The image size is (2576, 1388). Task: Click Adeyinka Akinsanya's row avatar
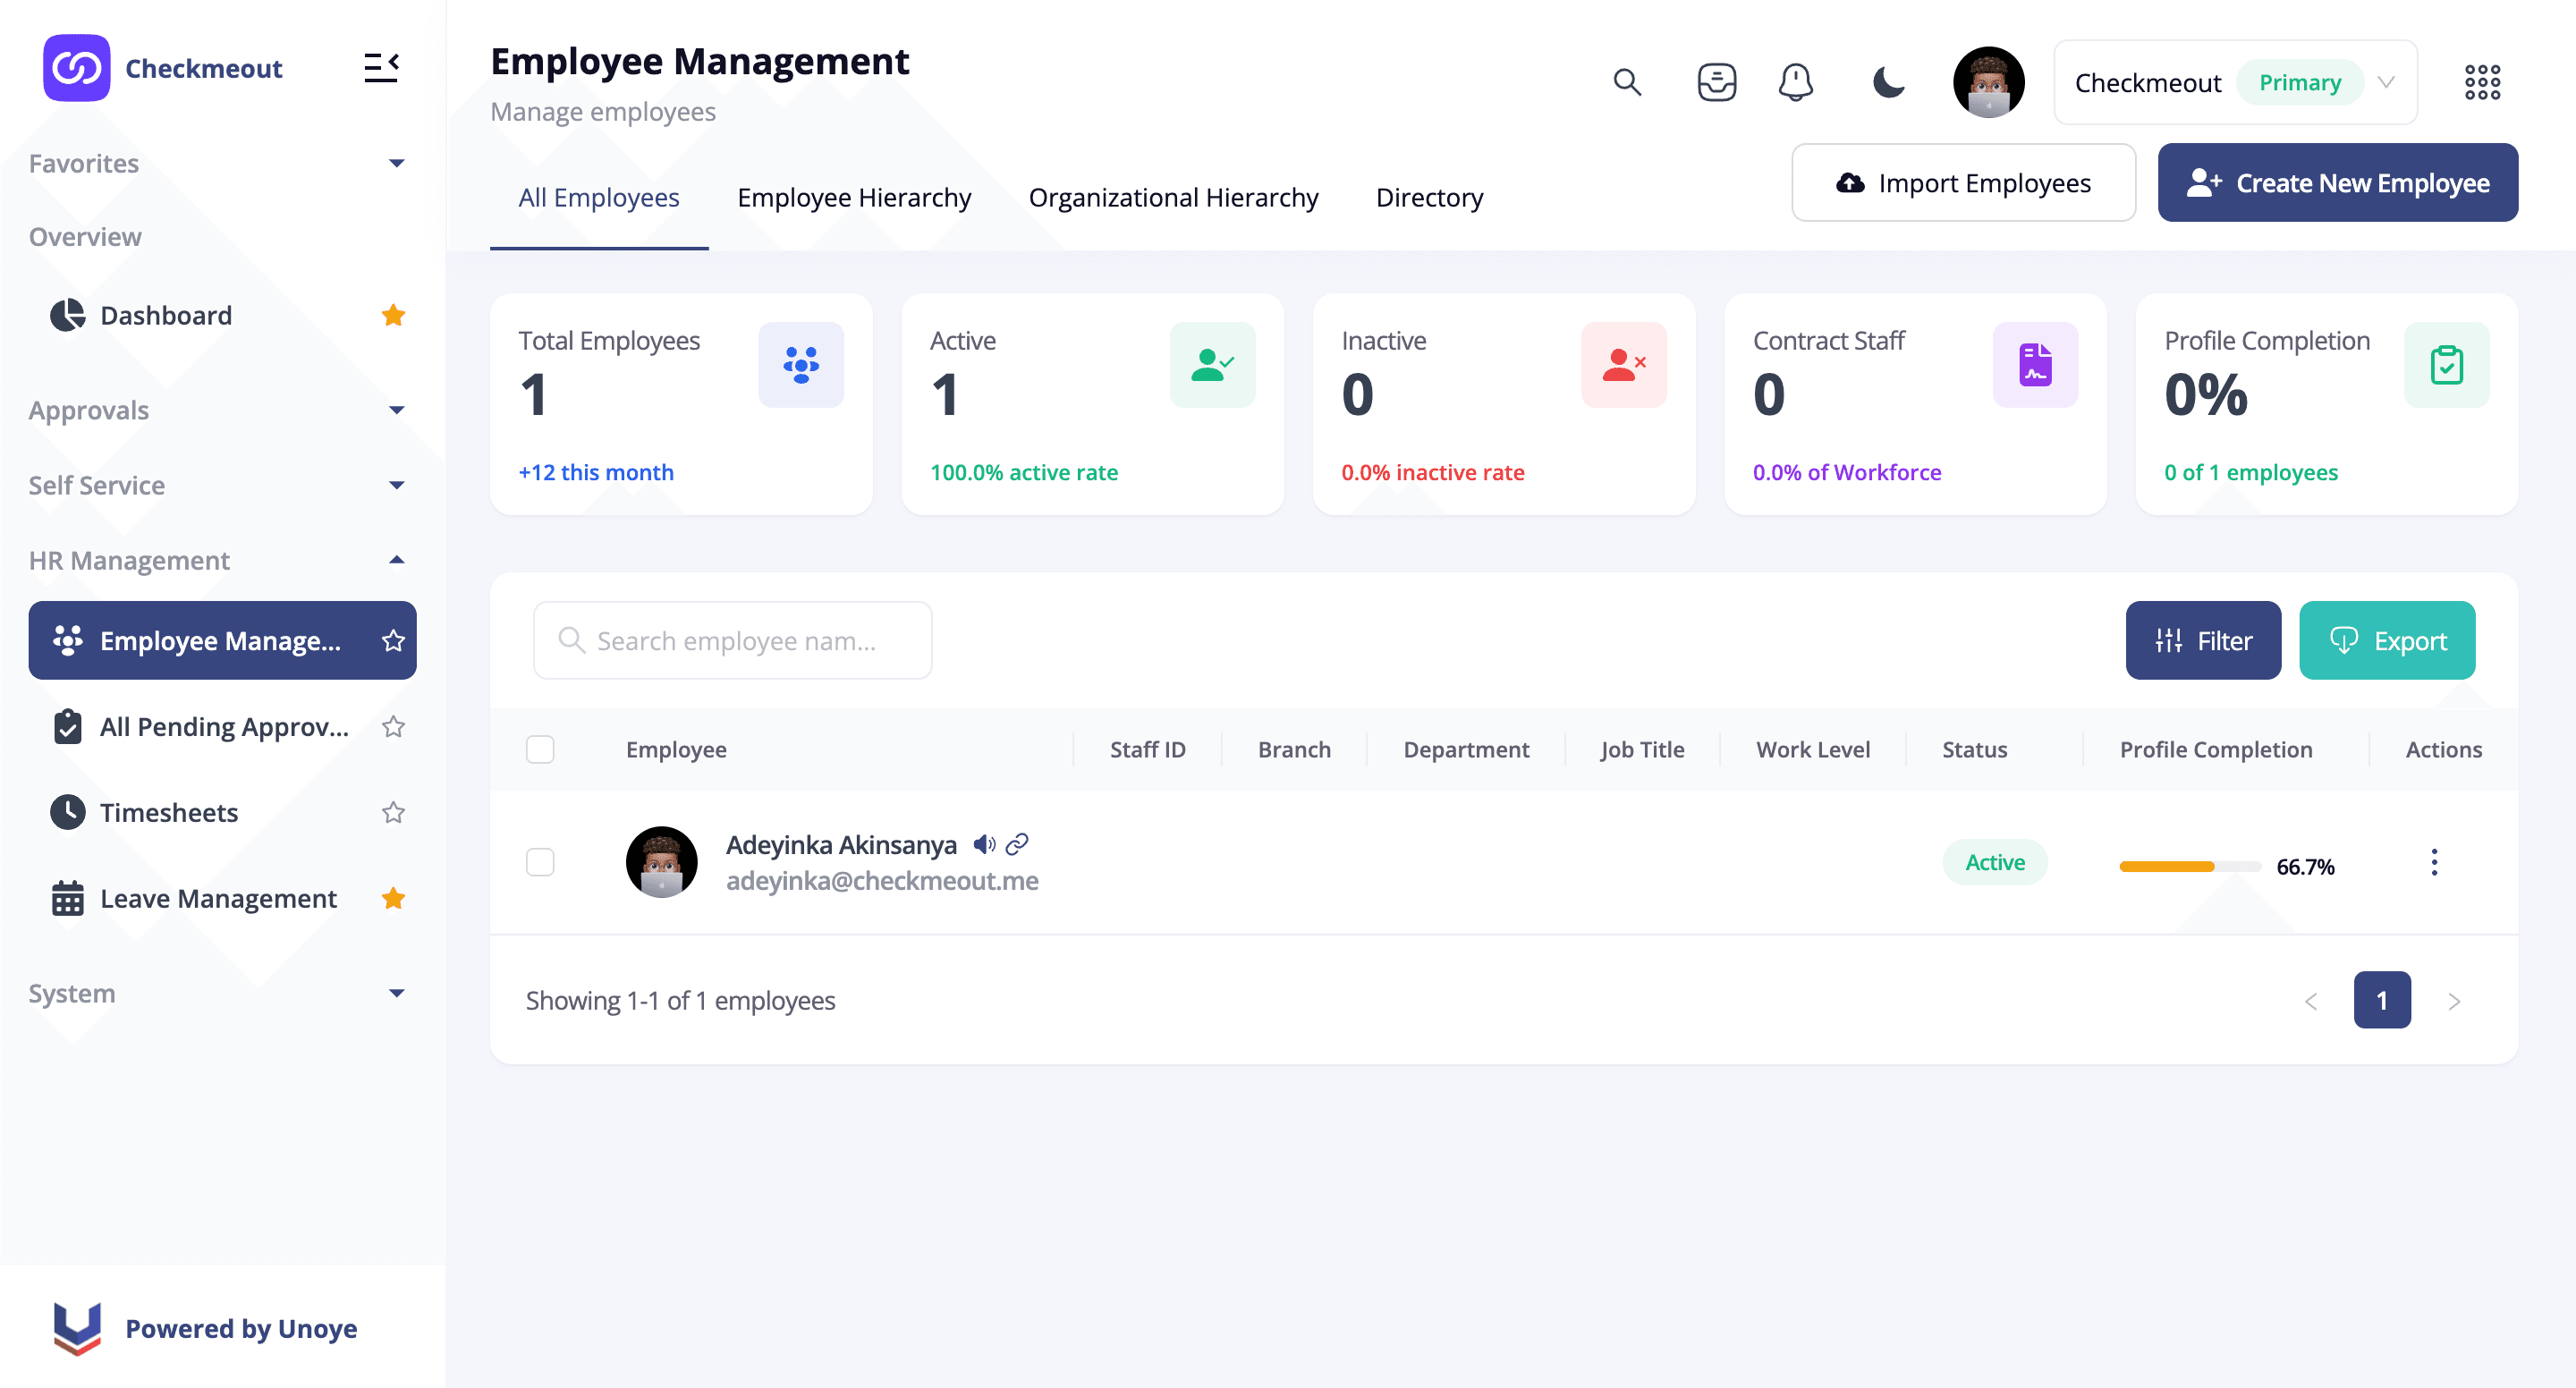click(x=661, y=862)
